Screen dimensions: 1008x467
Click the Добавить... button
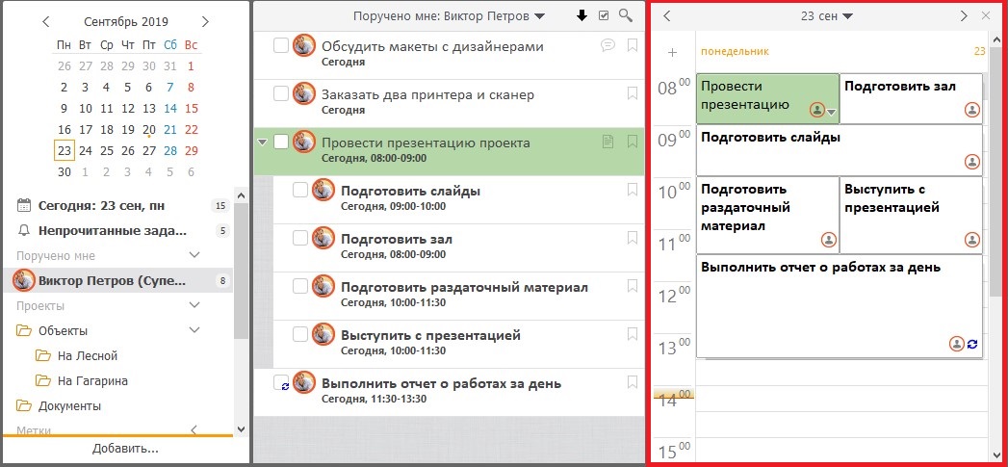[125, 449]
